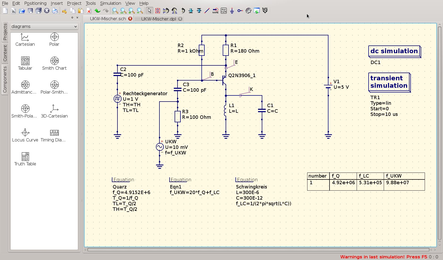Open the diagrams category dropdown

point(44,27)
